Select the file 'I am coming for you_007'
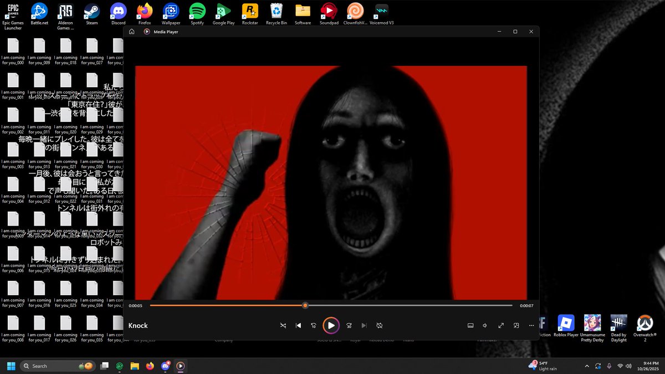Screen dimensions: 665x374 point(13,294)
